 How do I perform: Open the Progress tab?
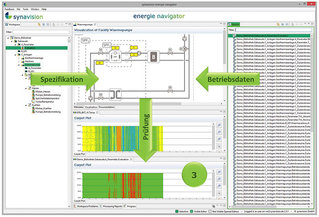[x=130, y=206]
